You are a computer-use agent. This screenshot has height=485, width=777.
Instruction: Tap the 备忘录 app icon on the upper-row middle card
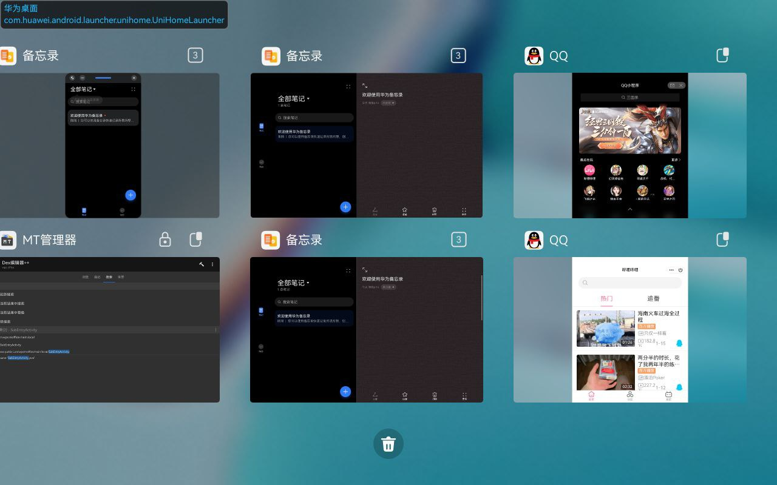271,56
